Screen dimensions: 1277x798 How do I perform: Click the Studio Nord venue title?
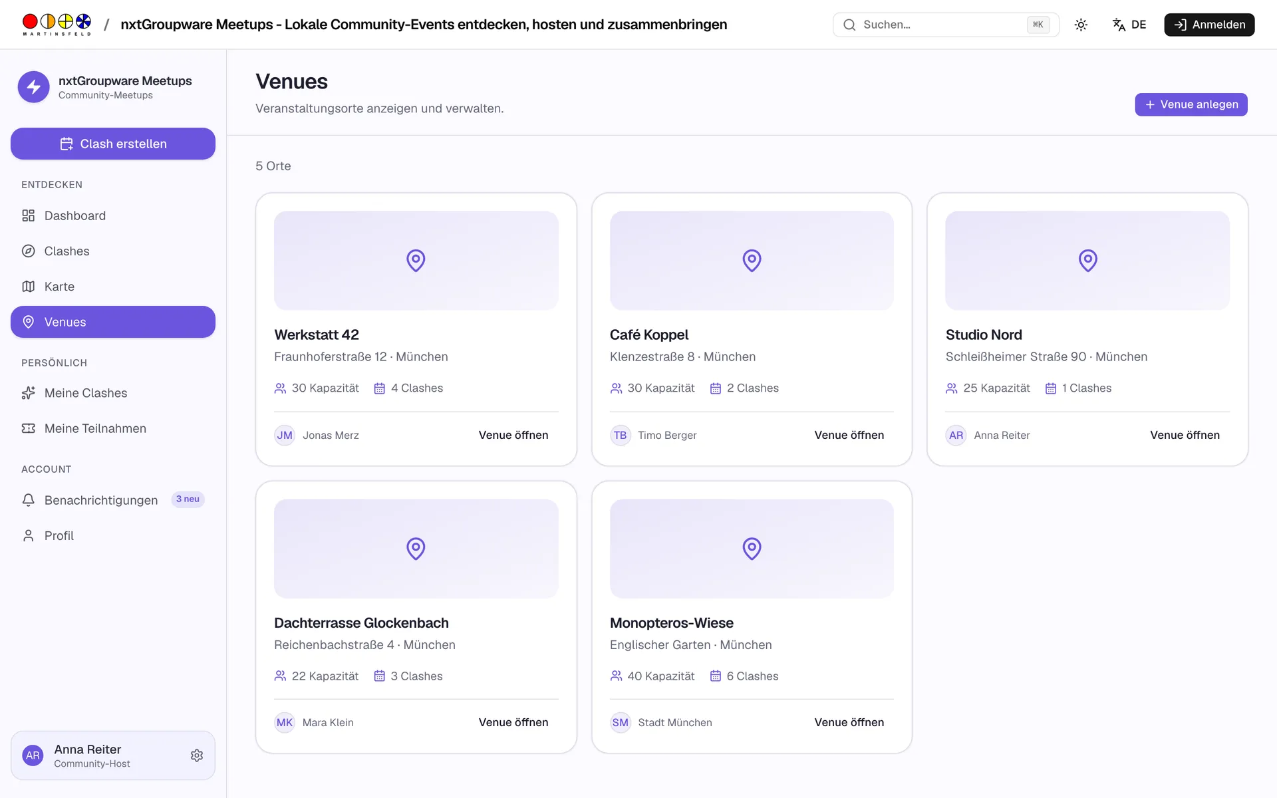tap(984, 334)
